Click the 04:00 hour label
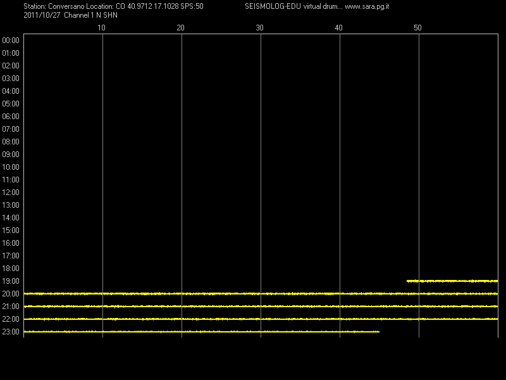Viewport: 506px width, 380px height. (11, 91)
